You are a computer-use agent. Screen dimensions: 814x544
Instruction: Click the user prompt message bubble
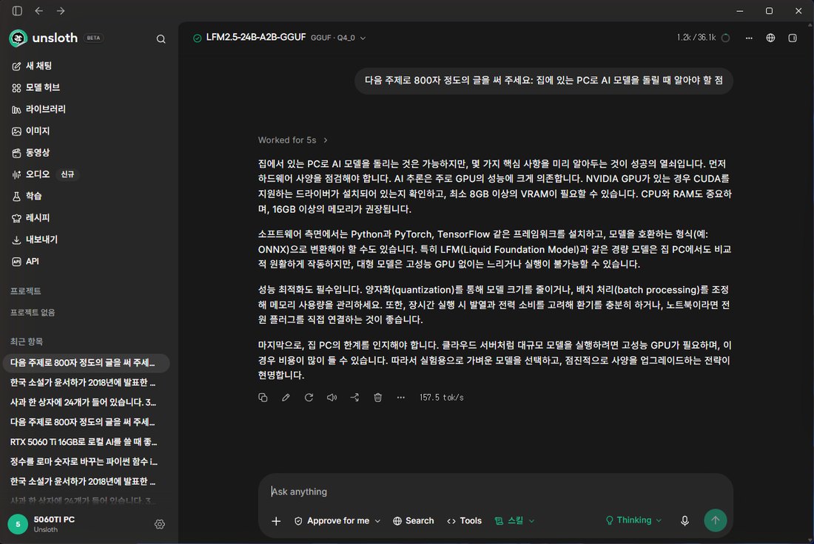click(544, 81)
